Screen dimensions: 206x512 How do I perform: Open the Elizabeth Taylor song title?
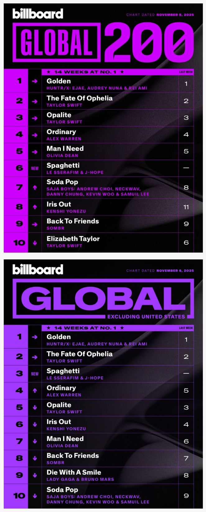[73, 239]
